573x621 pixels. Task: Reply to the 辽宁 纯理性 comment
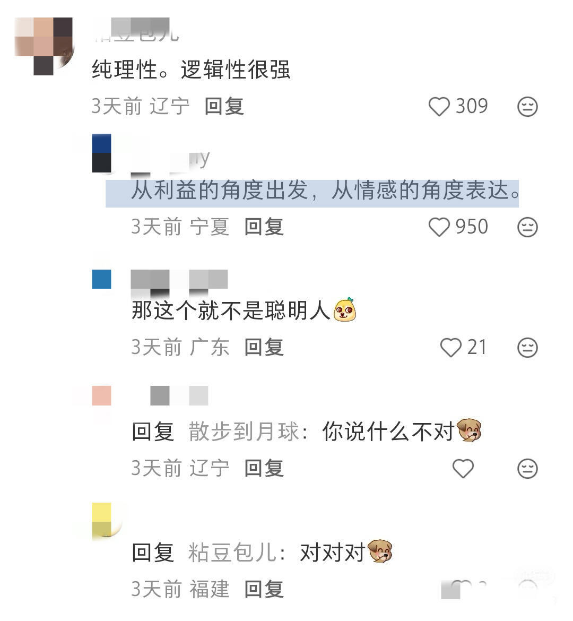[x=224, y=106]
